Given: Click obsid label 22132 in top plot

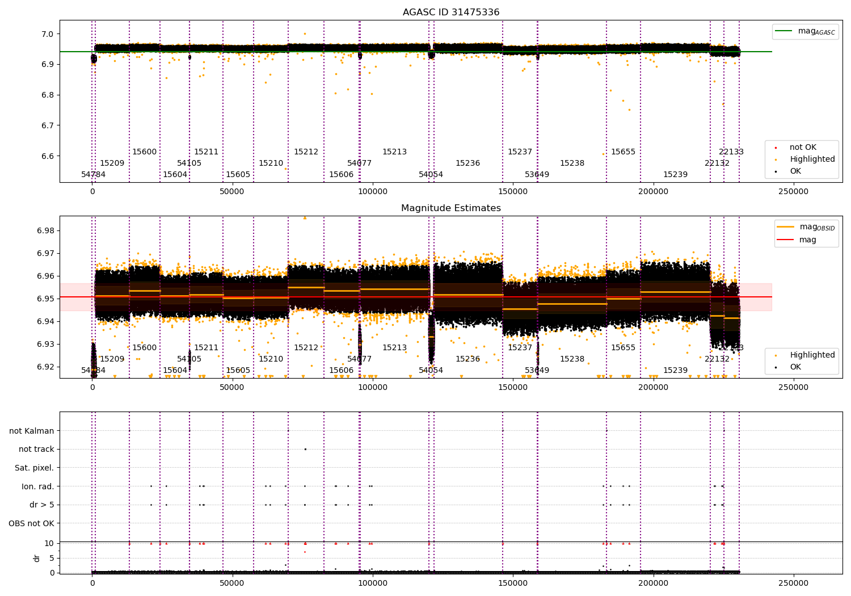Looking at the screenshot, I should click(x=717, y=163).
